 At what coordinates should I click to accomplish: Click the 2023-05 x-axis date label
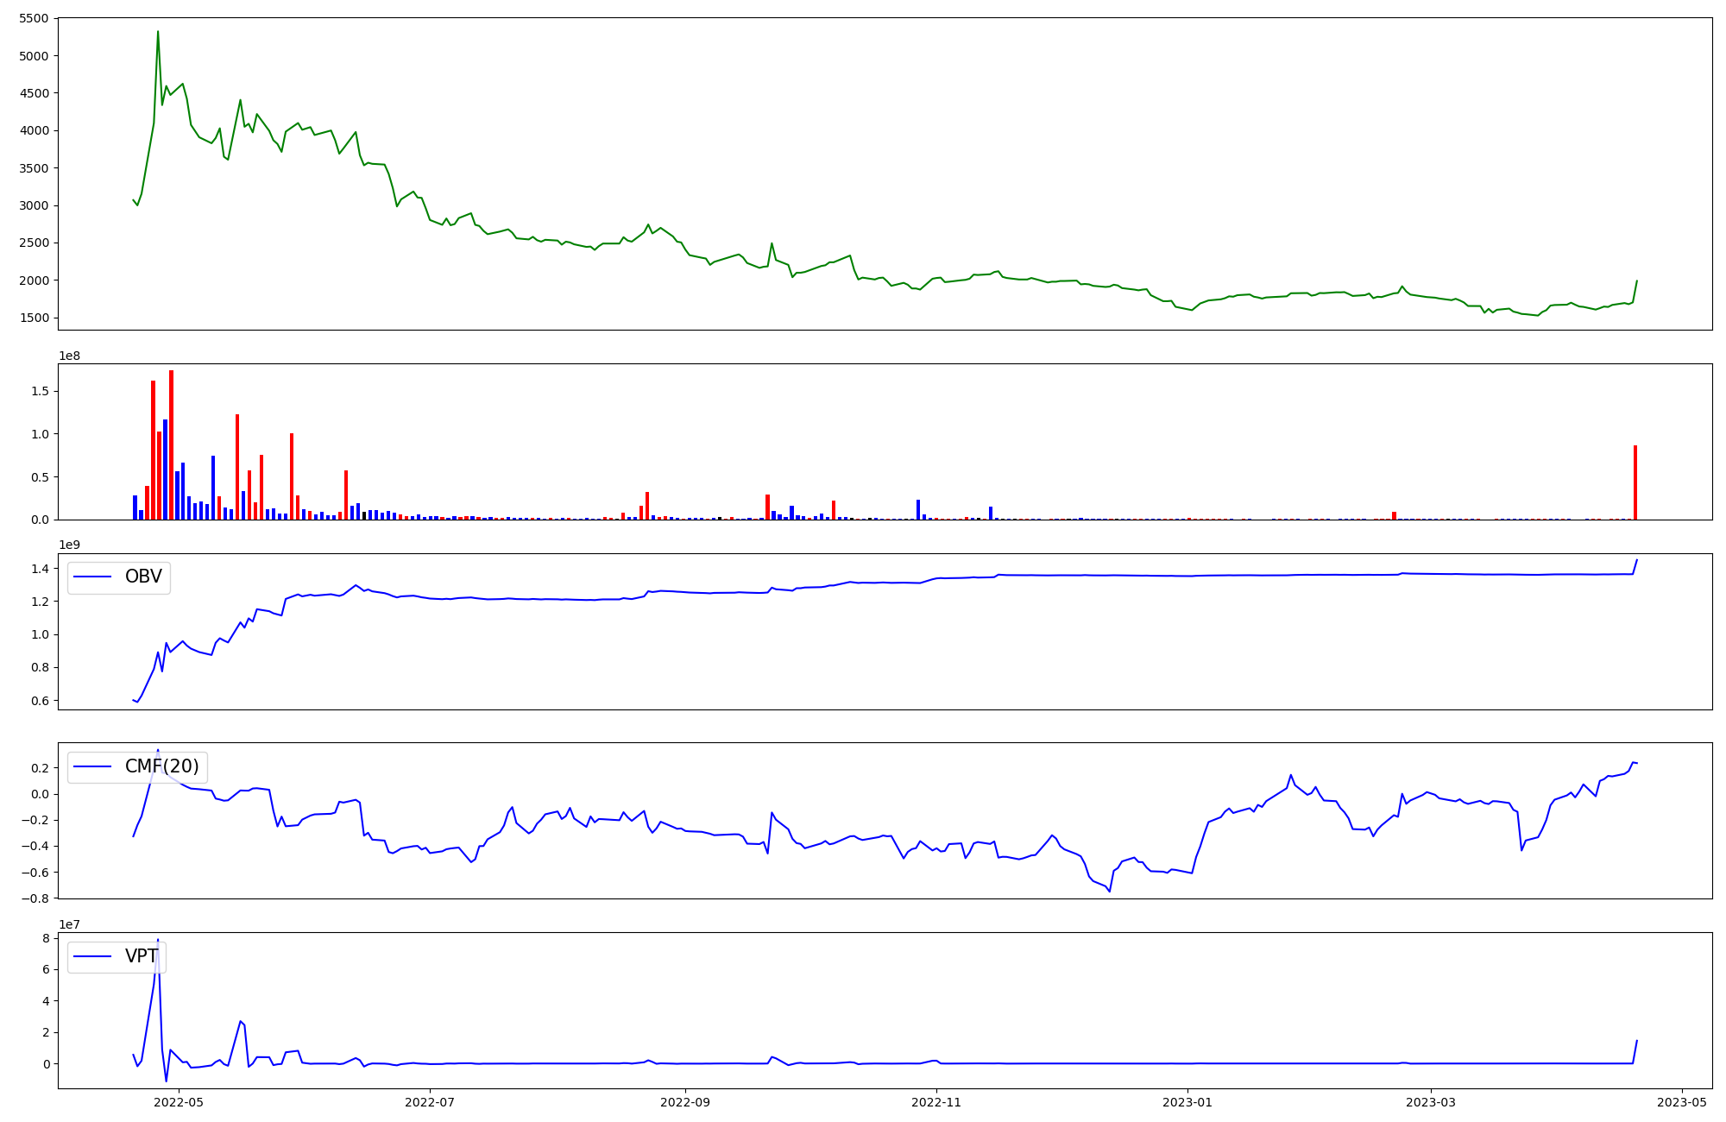[1682, 1102]
